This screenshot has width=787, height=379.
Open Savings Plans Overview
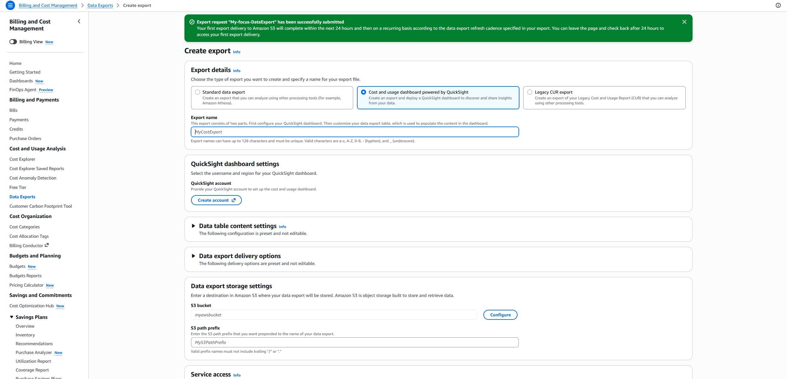coord(25,326)
